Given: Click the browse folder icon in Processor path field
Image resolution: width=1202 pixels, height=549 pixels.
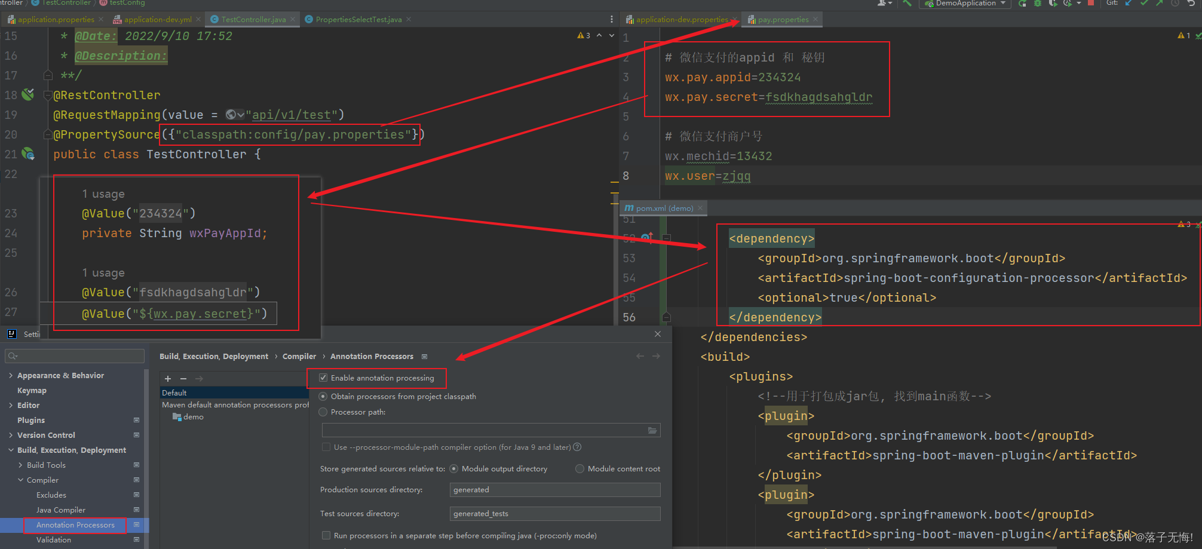Looking at the screenshot, I should (x=652, y=430).
